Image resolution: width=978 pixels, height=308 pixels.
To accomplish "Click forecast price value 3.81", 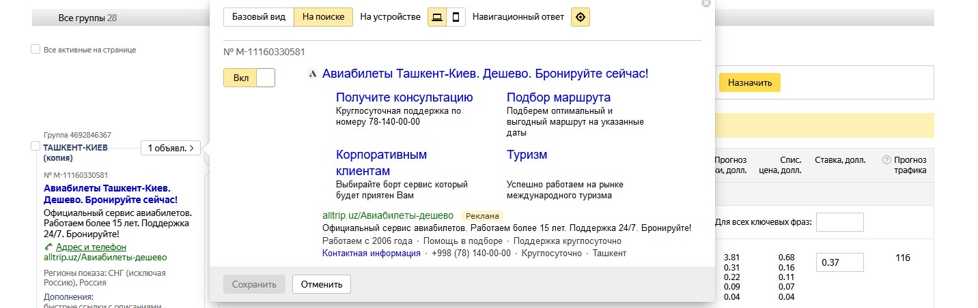I will point(731,258).
